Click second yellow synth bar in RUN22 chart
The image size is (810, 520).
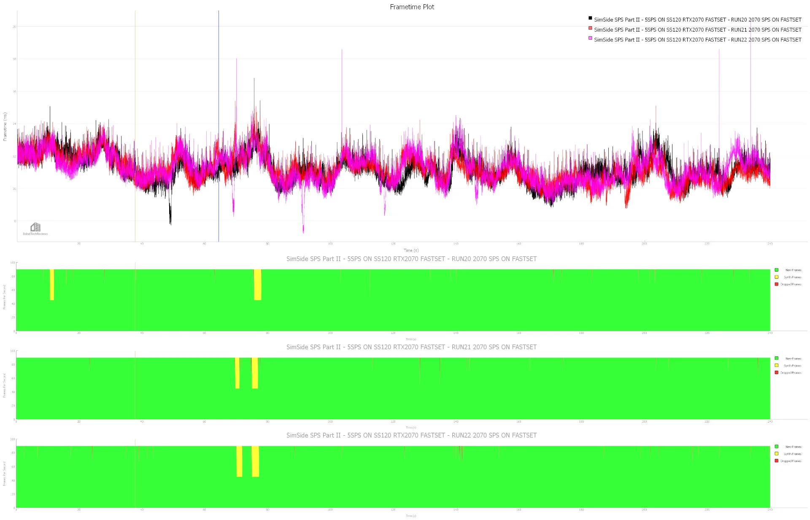pos(255,461)
